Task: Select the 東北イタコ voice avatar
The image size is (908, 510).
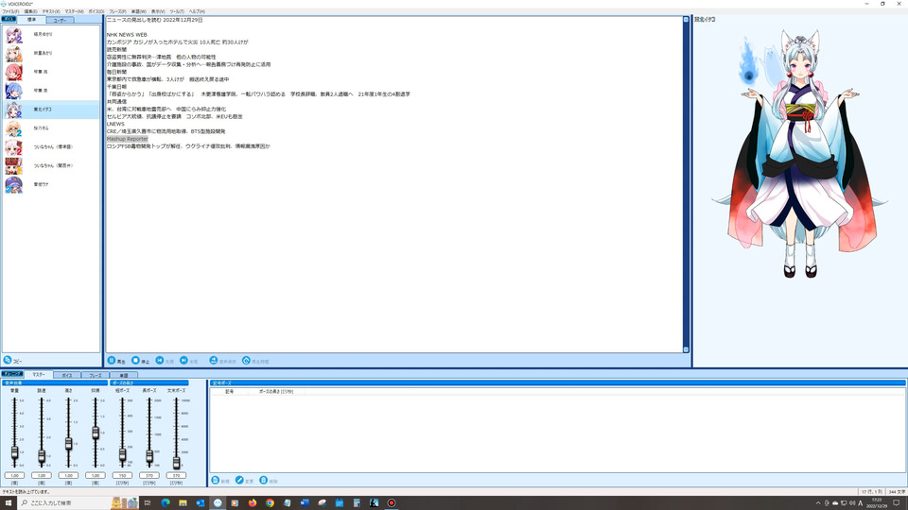Action: (x=13, y=110)
